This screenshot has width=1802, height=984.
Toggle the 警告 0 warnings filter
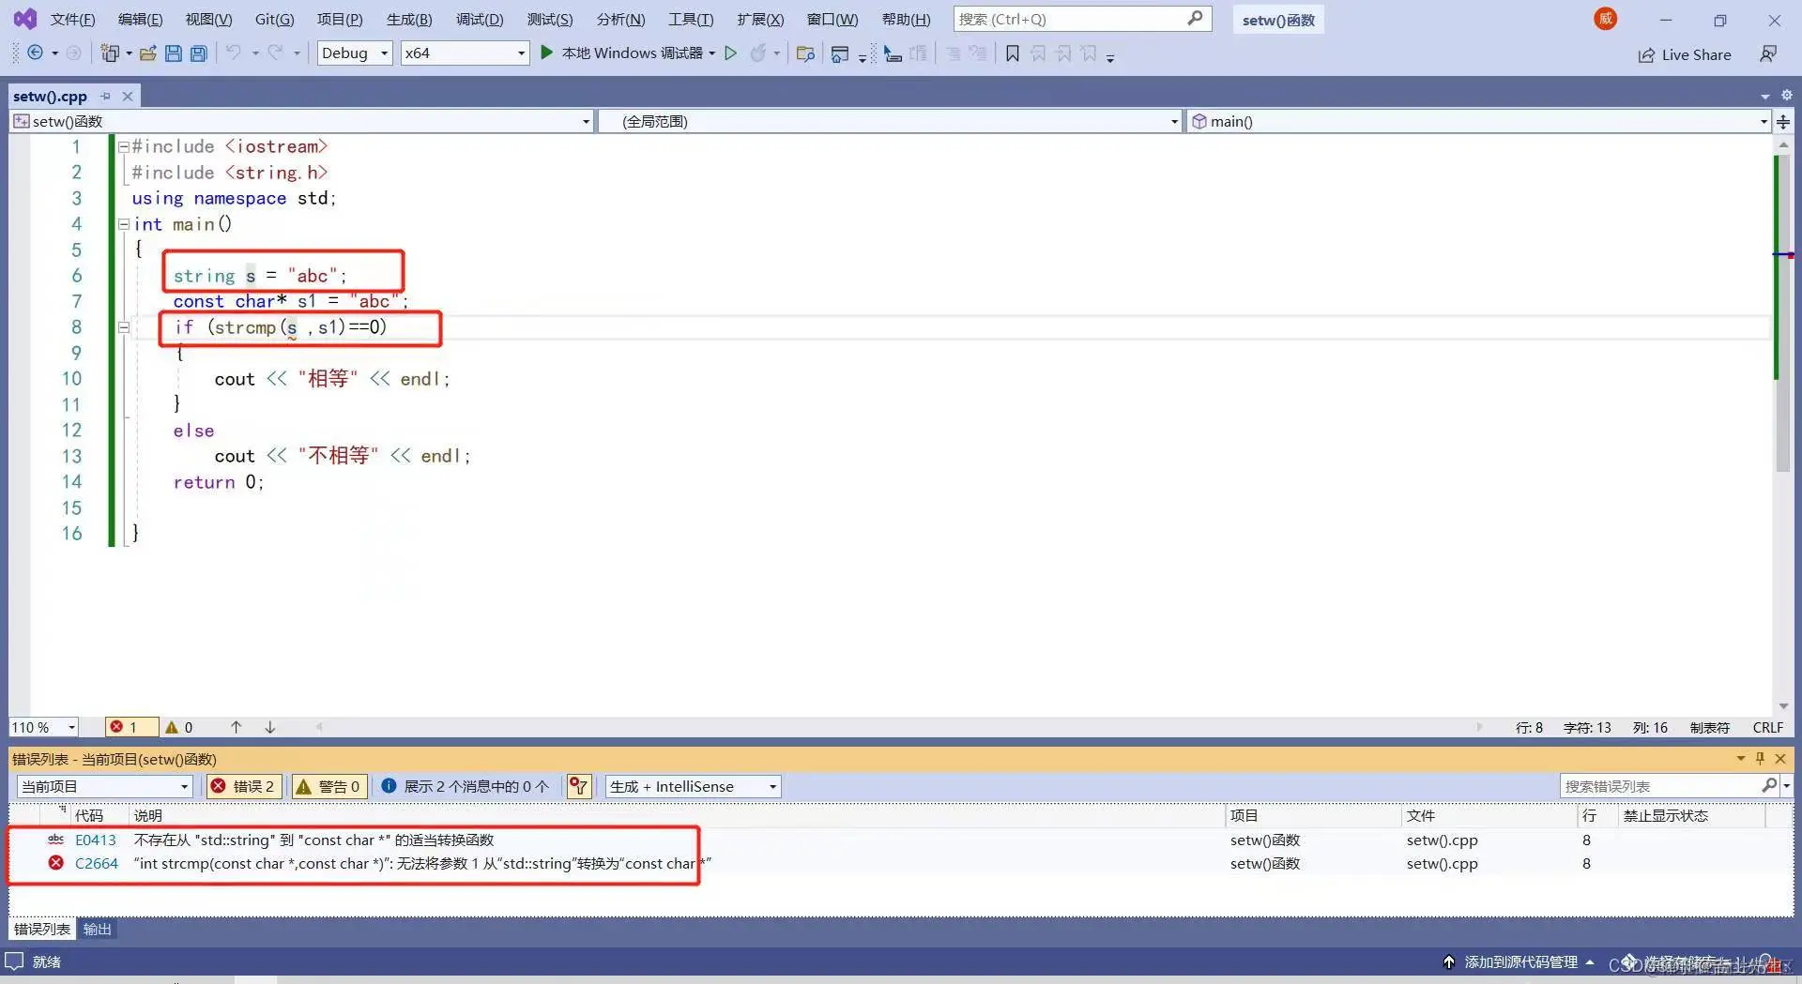click(328, 786)
